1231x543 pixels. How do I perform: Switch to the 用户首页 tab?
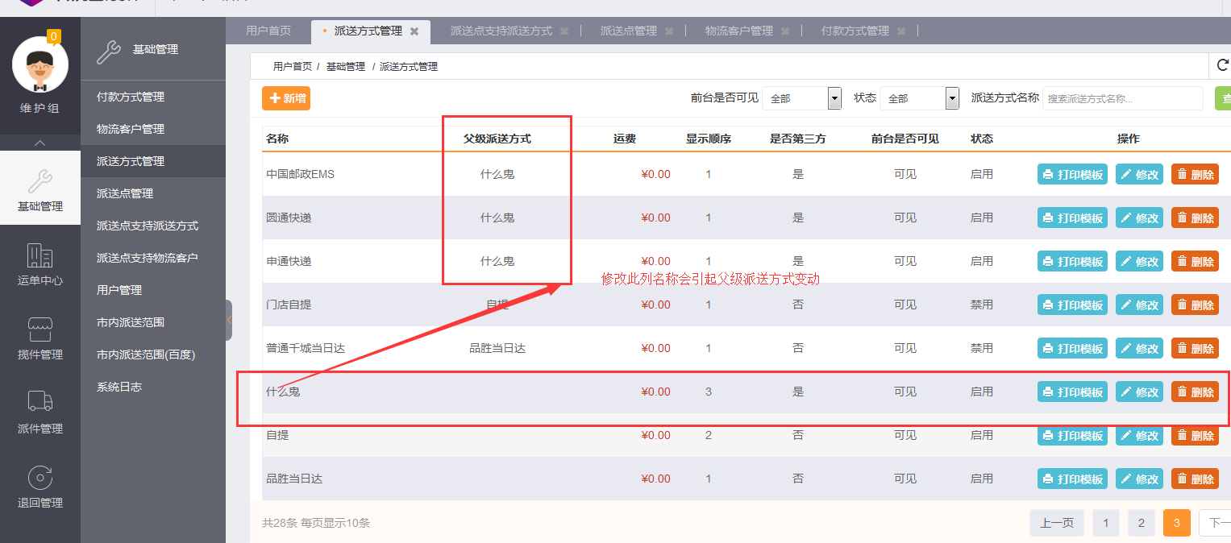[x=268, y=31]
